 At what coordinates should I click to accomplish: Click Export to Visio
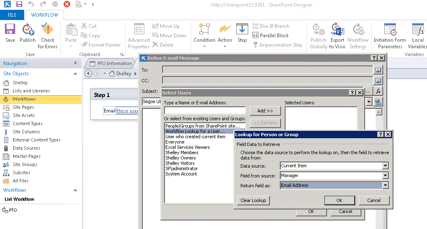point(337,36)
